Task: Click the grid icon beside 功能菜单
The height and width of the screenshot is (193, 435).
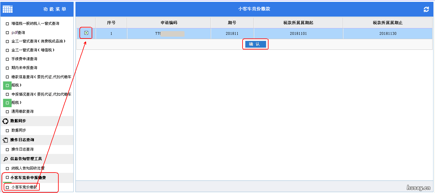Action: pyautogui.click(x=7, y=9)
